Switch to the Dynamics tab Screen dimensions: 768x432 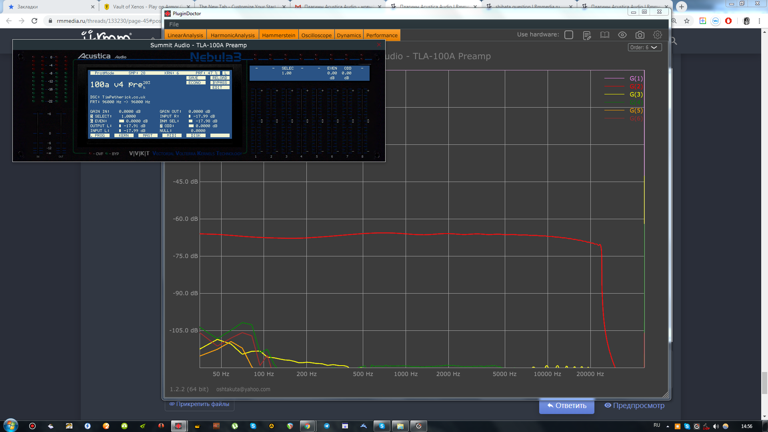349,35
